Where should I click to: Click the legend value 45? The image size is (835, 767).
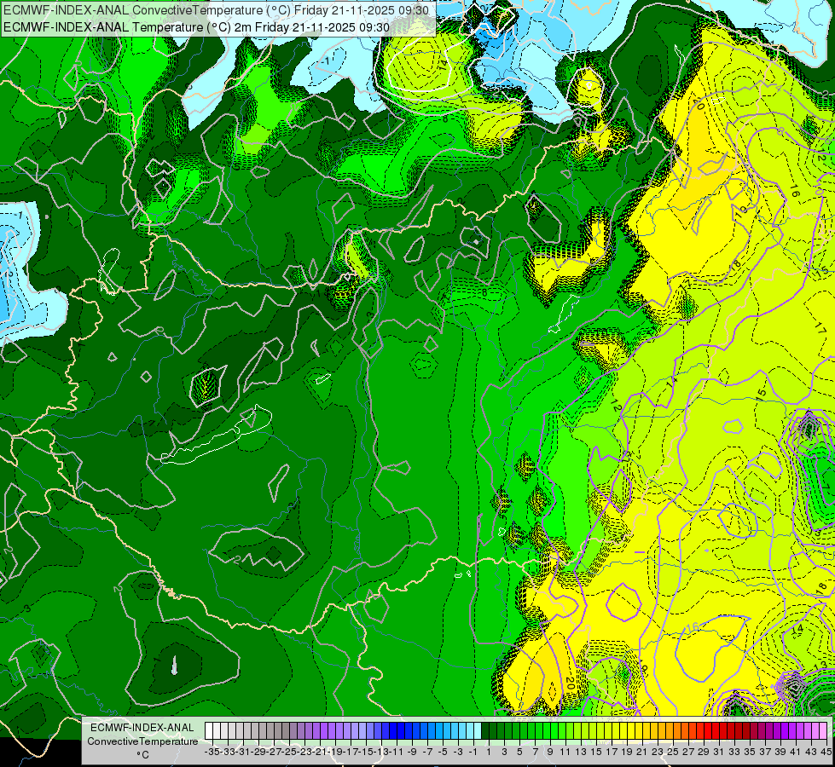[x=826, y=752]
